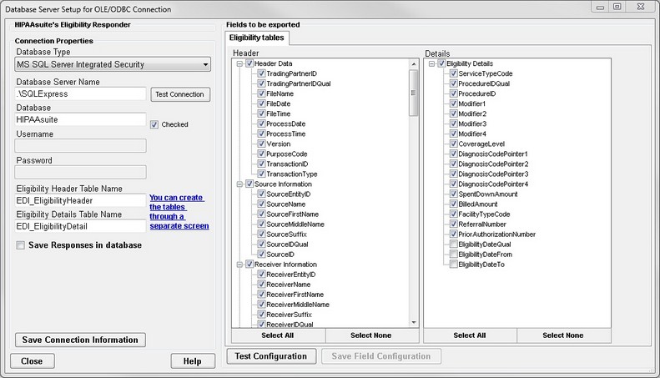Collapse the Header Data tree node

[240, 63]
